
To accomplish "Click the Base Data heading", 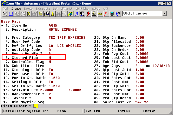I will coord(11,21).
